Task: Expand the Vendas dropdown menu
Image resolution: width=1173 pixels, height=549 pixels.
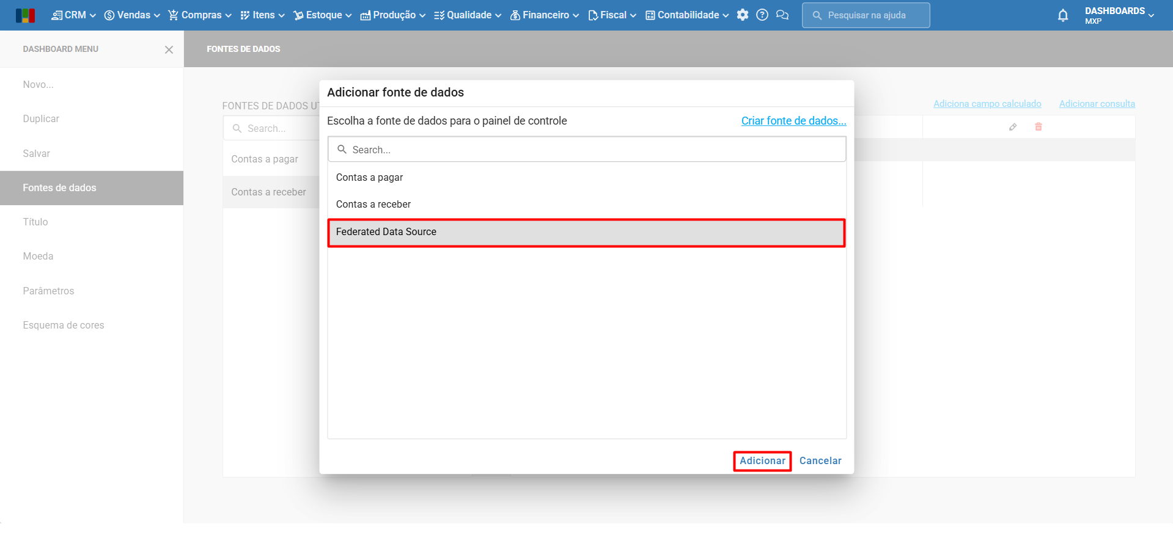Action: (132, 15)
